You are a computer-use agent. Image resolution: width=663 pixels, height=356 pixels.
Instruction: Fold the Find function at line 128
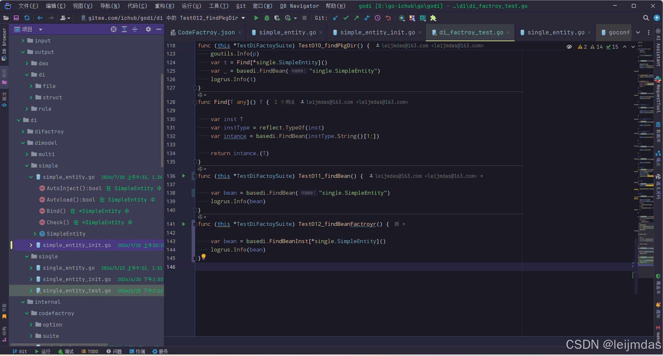click(x=195, y=102)
